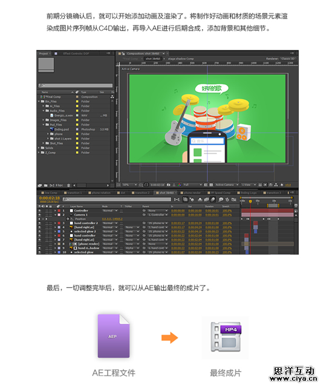The width and height of the screenshot is (335, 388).
Task: Click the interpret footage icon at Project panel bottom
Action: tap(40, 185)
